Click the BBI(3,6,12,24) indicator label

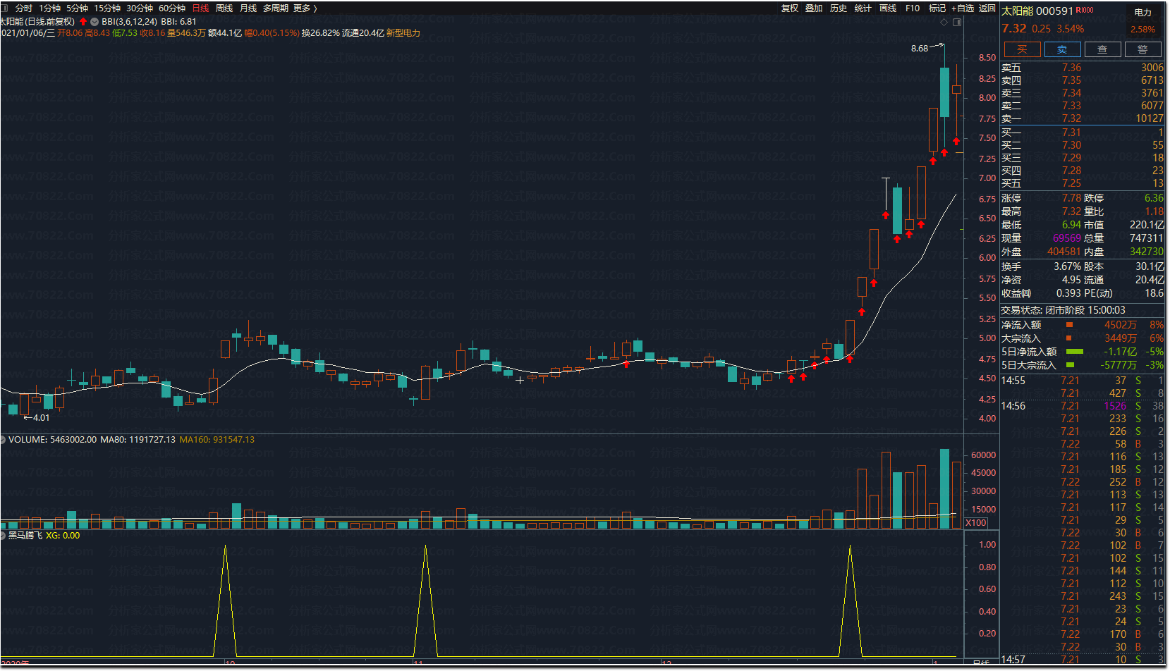click(x=129, y=22)
